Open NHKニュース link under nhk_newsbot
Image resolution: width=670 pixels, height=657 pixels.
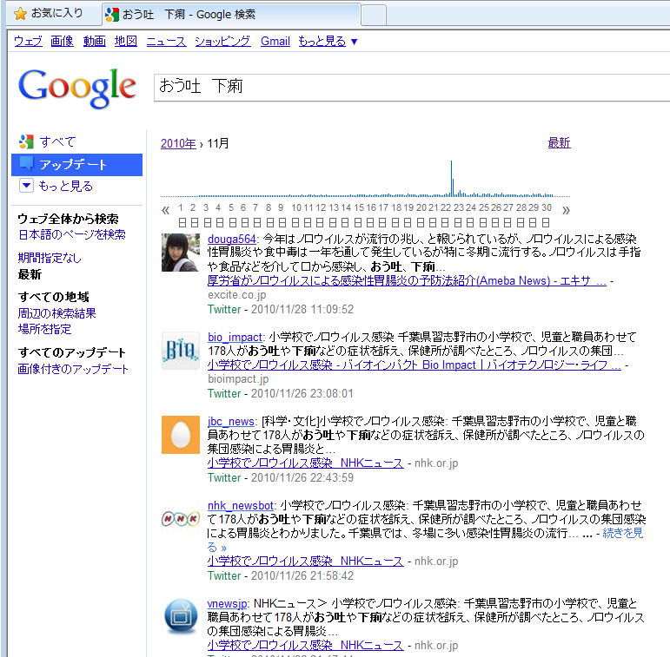coord(305,561)
